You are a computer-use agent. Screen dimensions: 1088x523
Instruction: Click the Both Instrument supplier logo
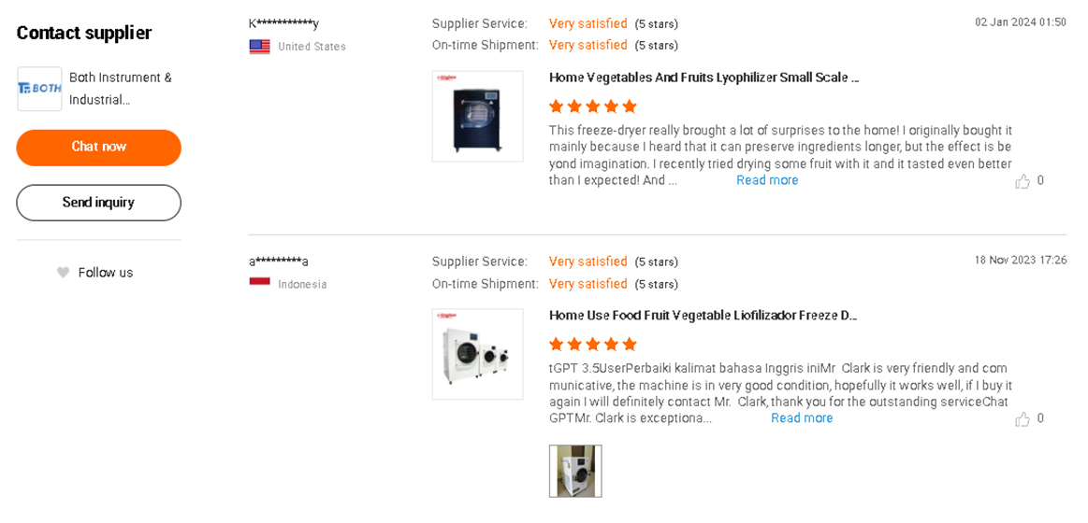39,89
